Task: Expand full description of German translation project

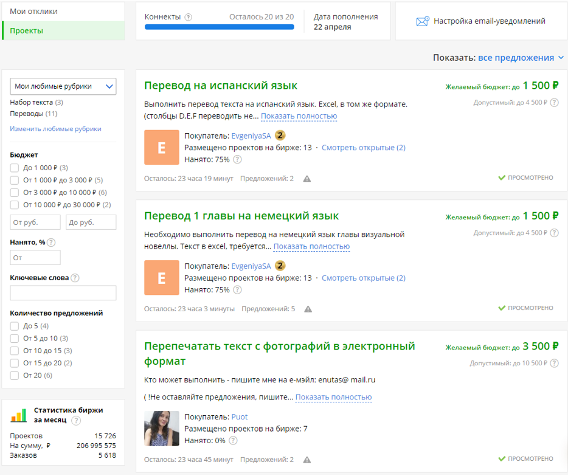Action: 311,246
